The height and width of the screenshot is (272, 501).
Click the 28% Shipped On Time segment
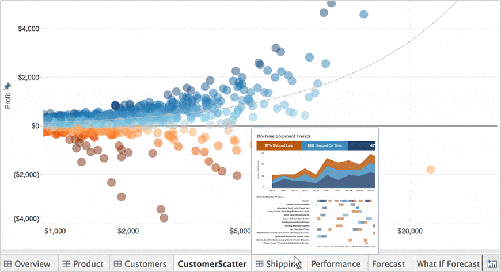pos(325,146)
